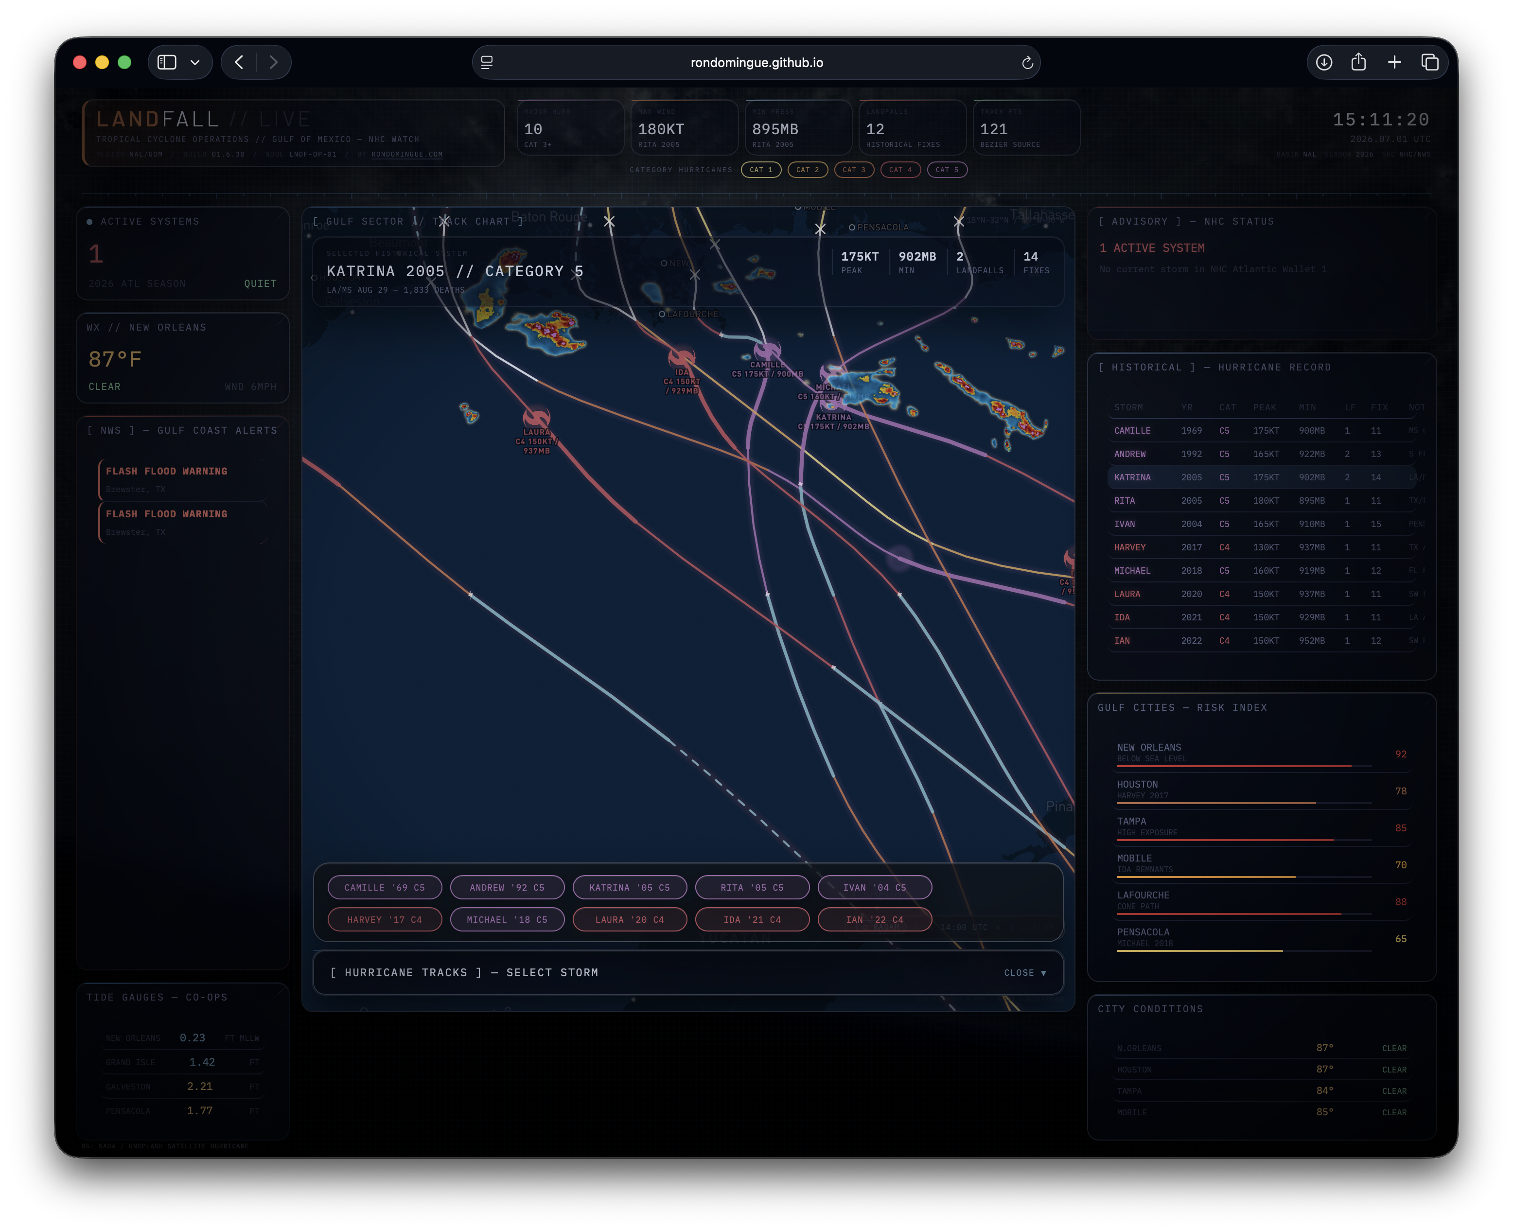Open a new tab with plus icon
This screenshot has height=1230, width=1513.
[1394, 62]
